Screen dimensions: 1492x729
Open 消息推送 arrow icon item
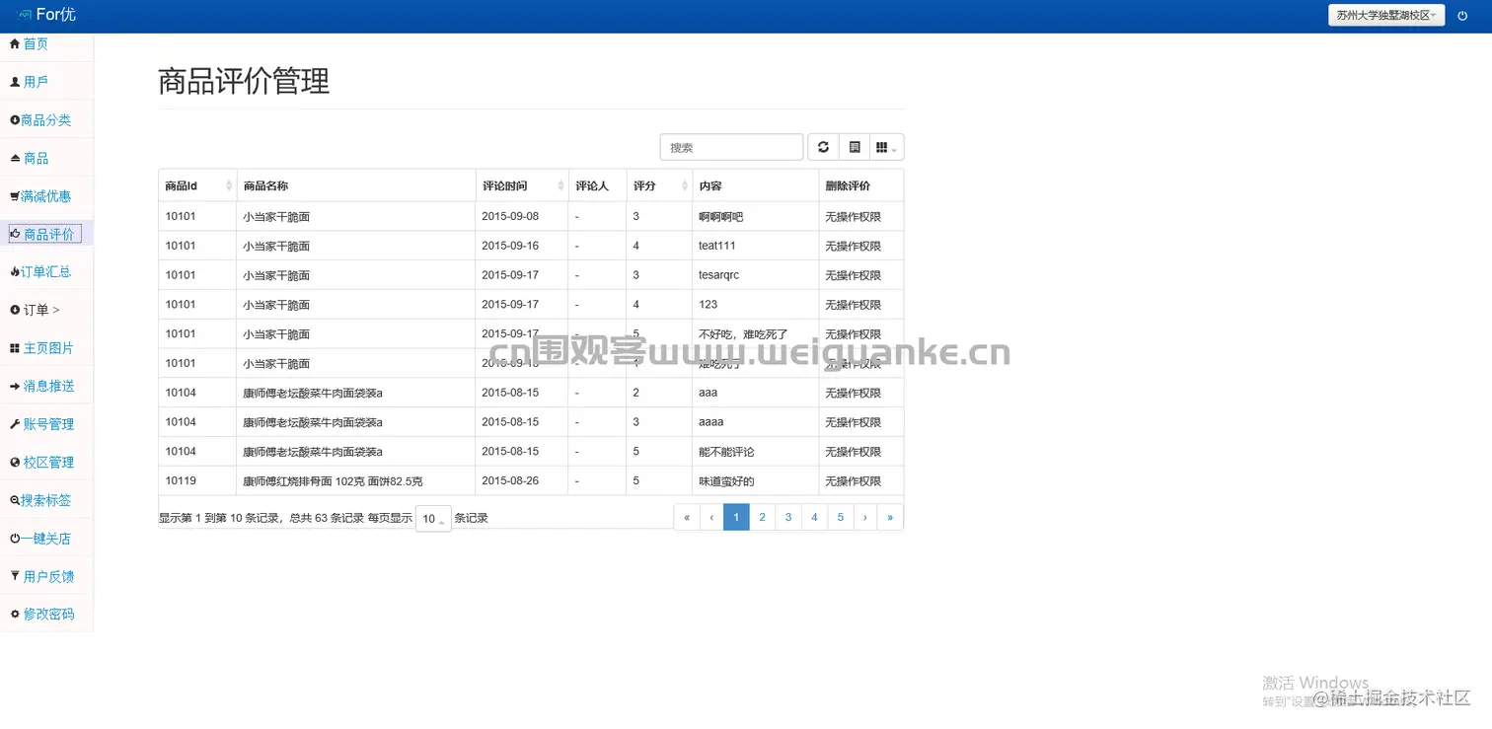click(x=41, y=386)
